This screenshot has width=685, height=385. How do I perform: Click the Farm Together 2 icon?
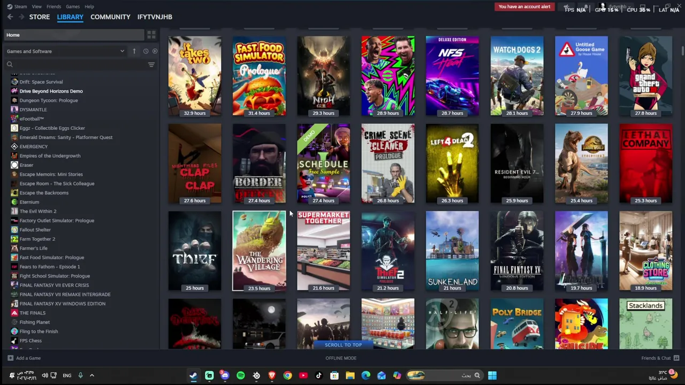(14, 239)
